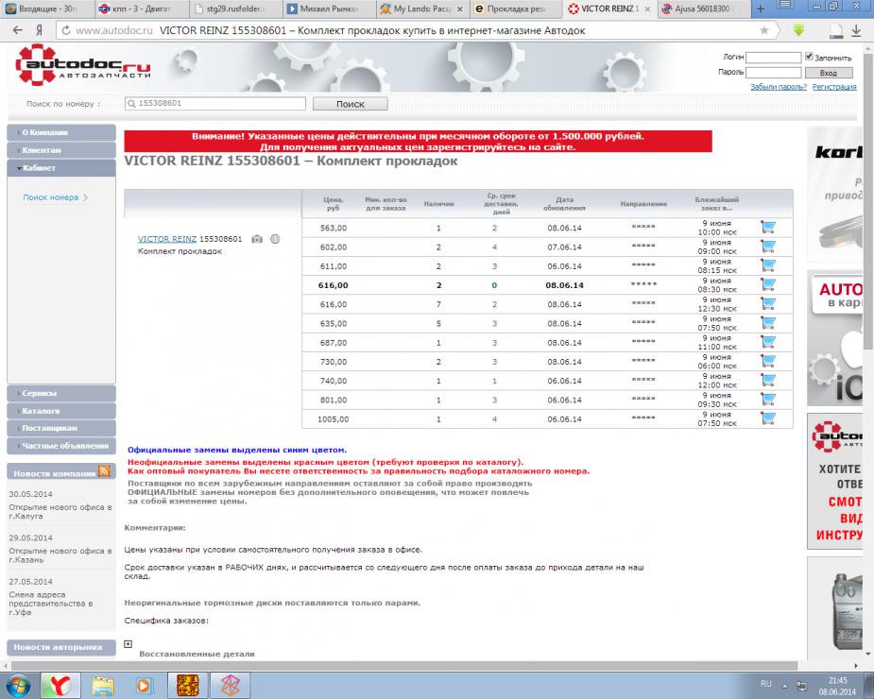Add the 563,00 offer to cart
Viewport: 874px width, 699px height.
pos(768,227)
